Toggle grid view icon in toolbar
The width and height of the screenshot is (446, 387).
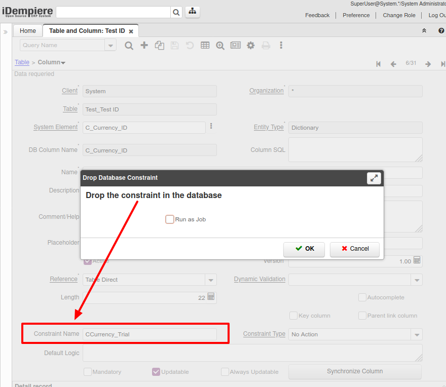[x=205, y=45]
